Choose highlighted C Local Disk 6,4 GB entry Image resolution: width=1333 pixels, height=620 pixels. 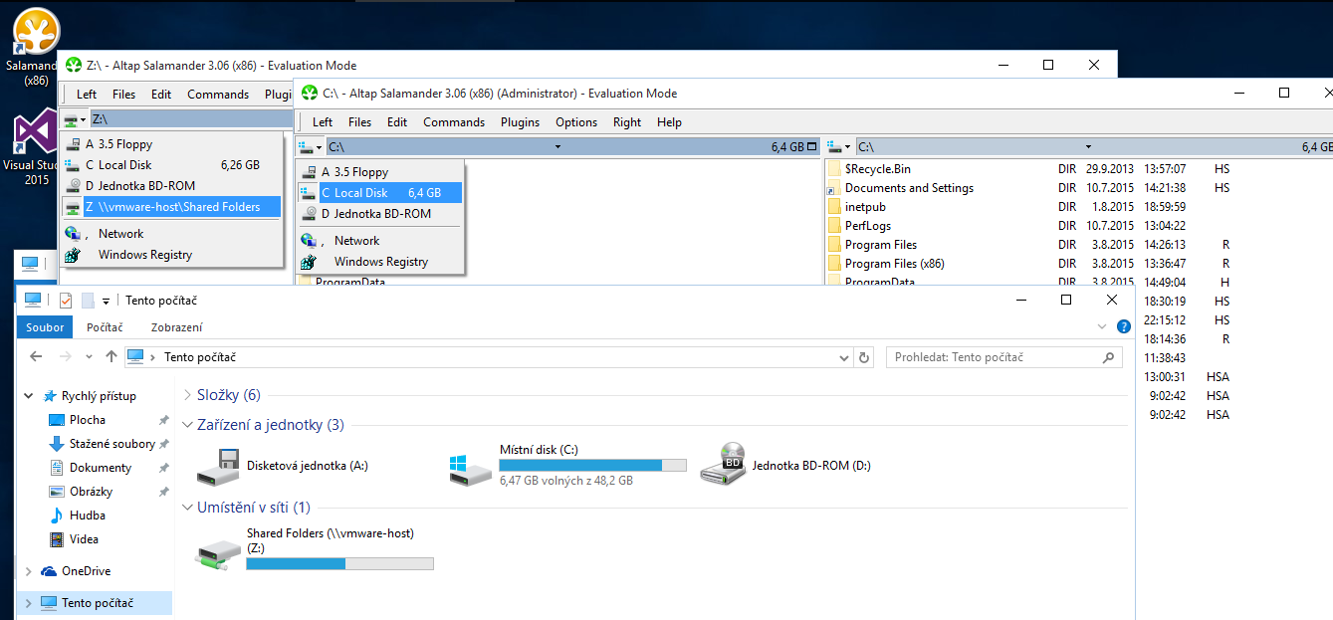pyautogui.click(x=380, y=193)
